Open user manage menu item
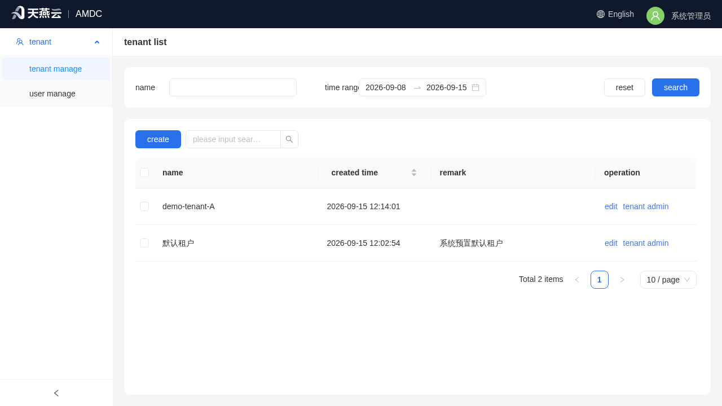 pos(56,94)
